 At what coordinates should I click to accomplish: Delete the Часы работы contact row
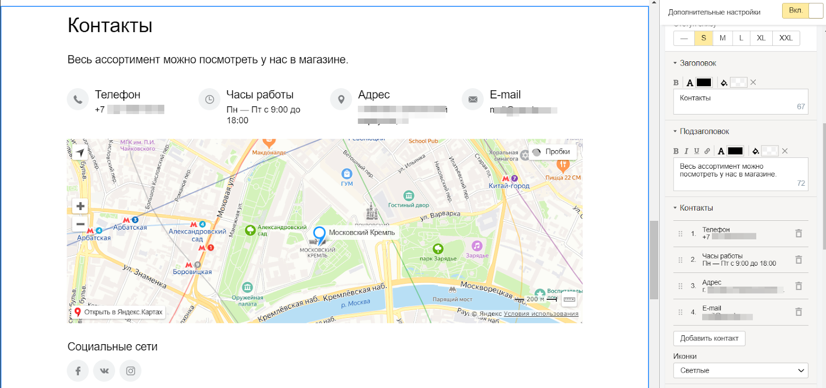point(799,260)
